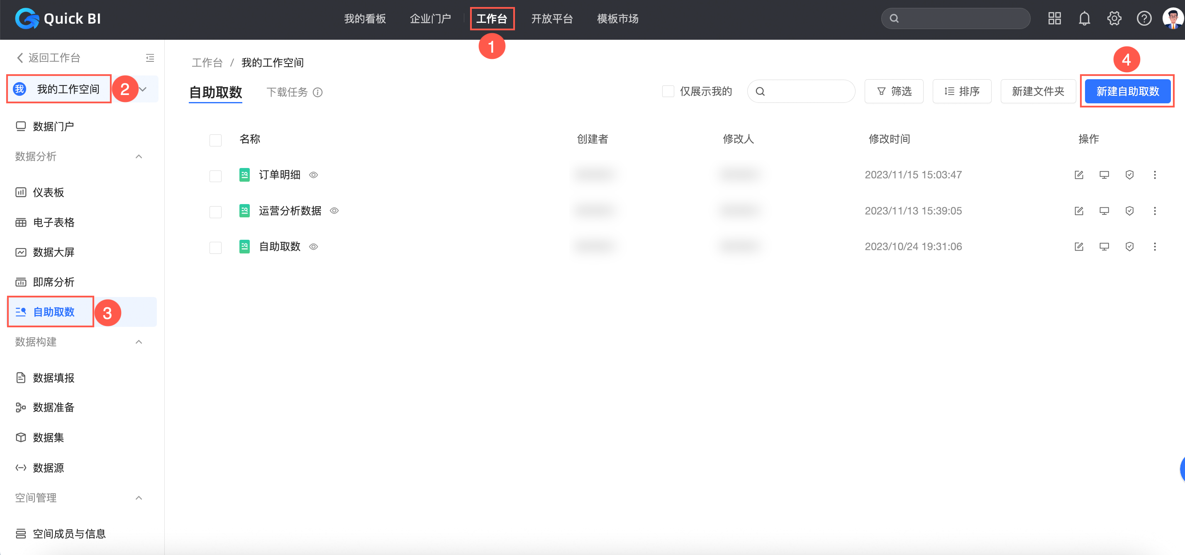
Task: Click the monitor icon for 订单明细 row
Action: click(1104, 175)
